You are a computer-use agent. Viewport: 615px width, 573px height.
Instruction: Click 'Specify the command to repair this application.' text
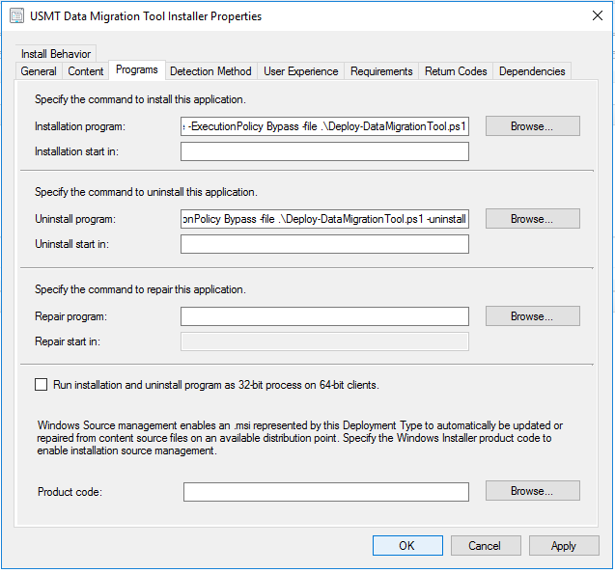[140, 289]
